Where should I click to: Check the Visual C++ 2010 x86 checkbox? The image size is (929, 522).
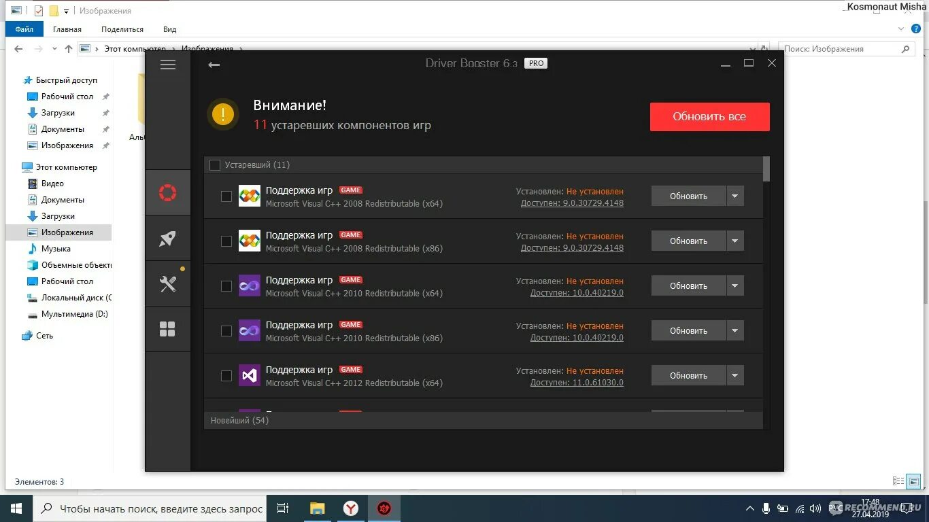tap(226, 331)
